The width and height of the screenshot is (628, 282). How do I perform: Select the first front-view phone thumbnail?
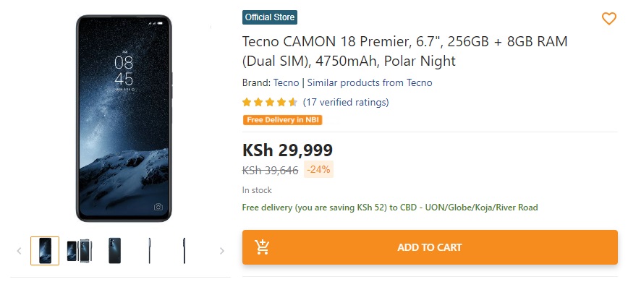45,251
